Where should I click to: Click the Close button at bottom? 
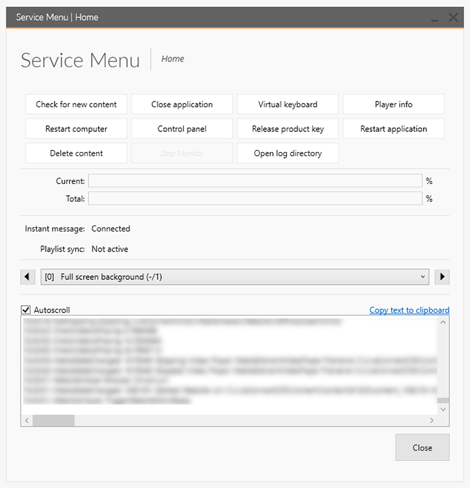(x=422, y=447)
